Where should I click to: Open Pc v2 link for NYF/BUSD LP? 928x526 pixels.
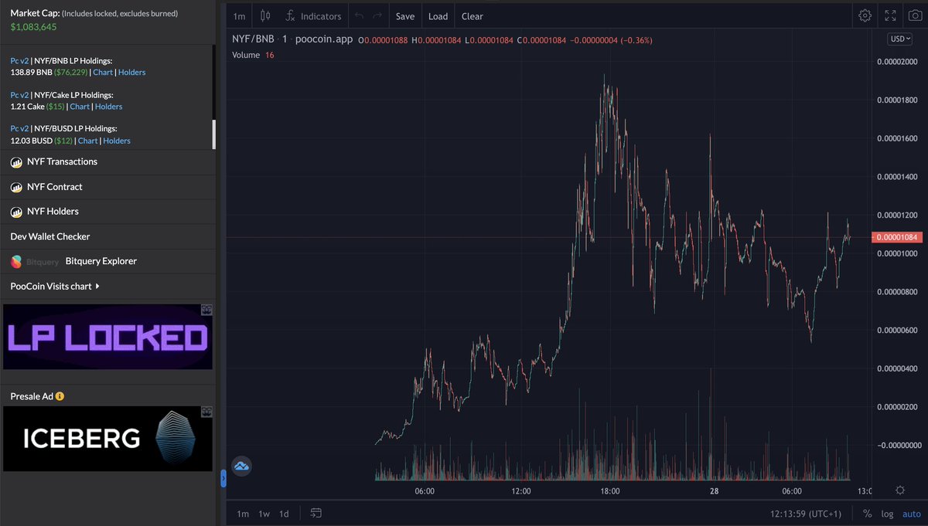click(20, 128)
